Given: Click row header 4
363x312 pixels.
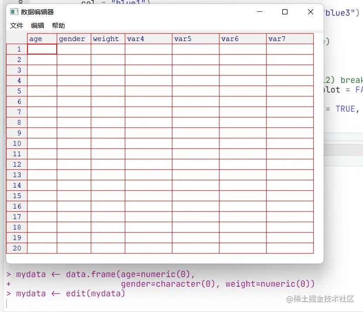Looking at the screenshot, I should point(17,81).
